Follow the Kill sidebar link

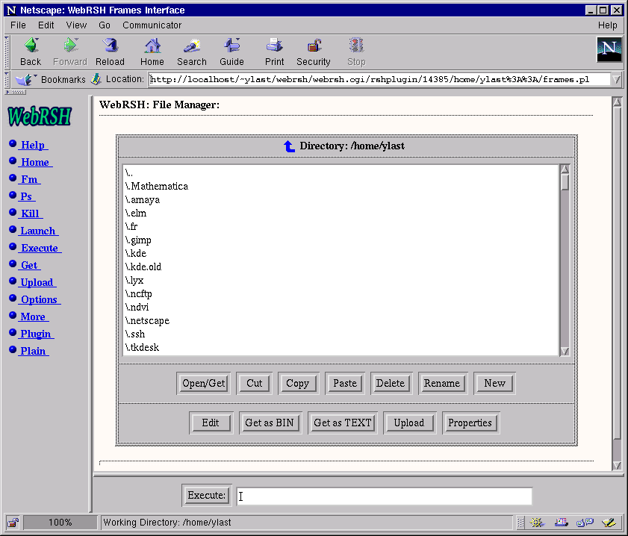tap(31, 214)
